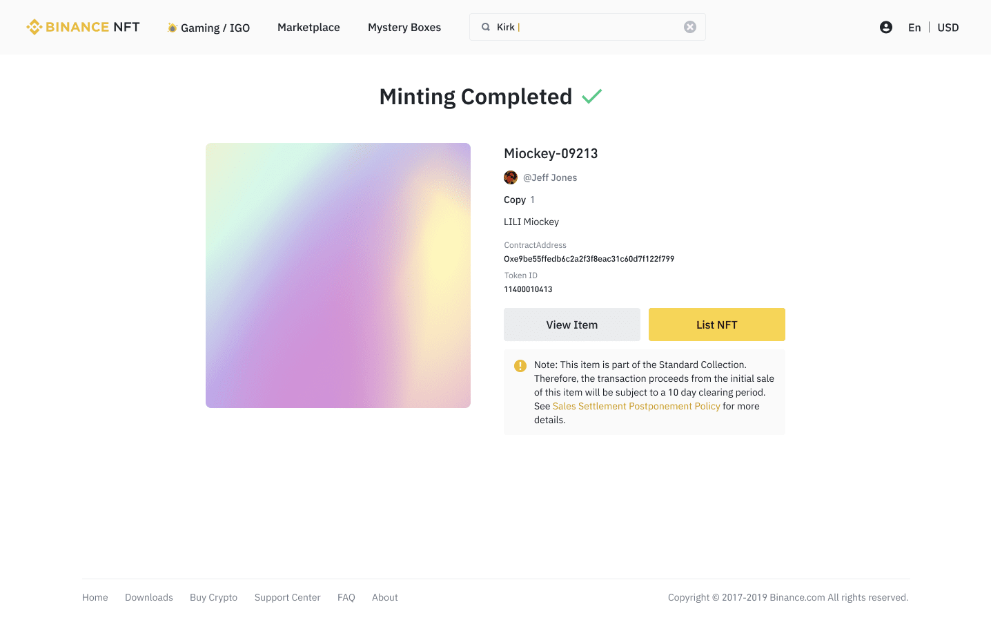Open Sales Settlement Postponement Policy link

coord(636,406)
